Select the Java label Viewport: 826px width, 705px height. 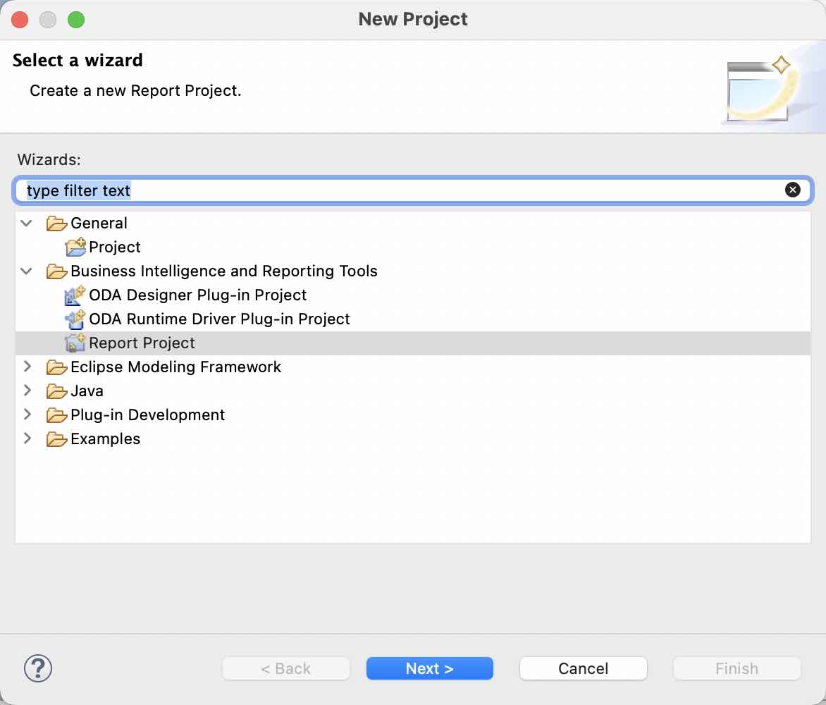pos(87,391)
